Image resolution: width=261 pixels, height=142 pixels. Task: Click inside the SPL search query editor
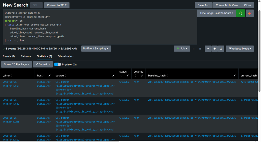point(100,27)
